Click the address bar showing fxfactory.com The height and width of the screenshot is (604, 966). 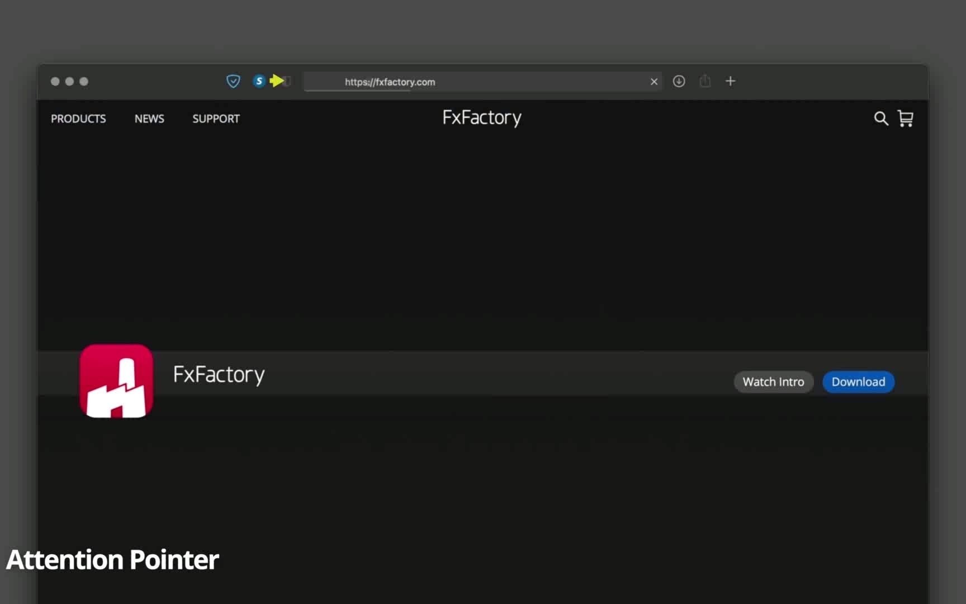pyautogui.click(x=483, y=82)
